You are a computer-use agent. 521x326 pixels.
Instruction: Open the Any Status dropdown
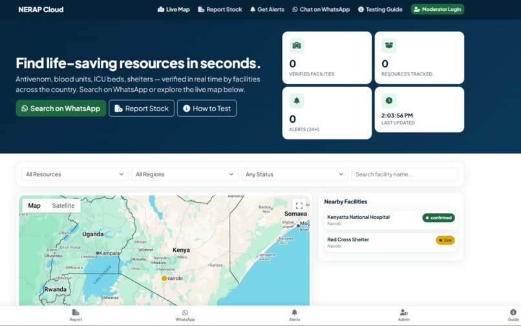tap(295, 174)
